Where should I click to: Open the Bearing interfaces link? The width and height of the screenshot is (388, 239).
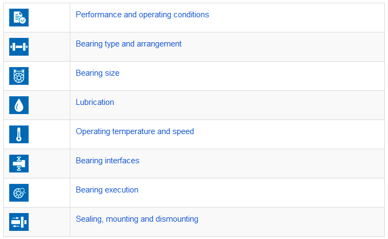(x=108, y=161)
